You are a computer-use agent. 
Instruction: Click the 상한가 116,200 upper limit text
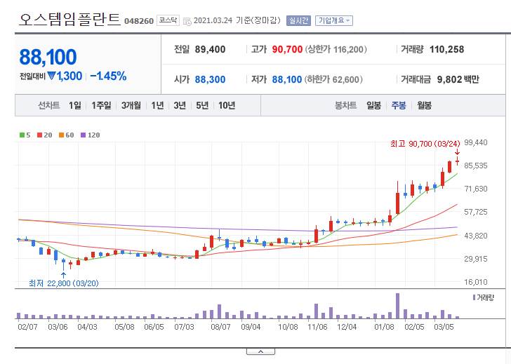(x=336, y=50)
